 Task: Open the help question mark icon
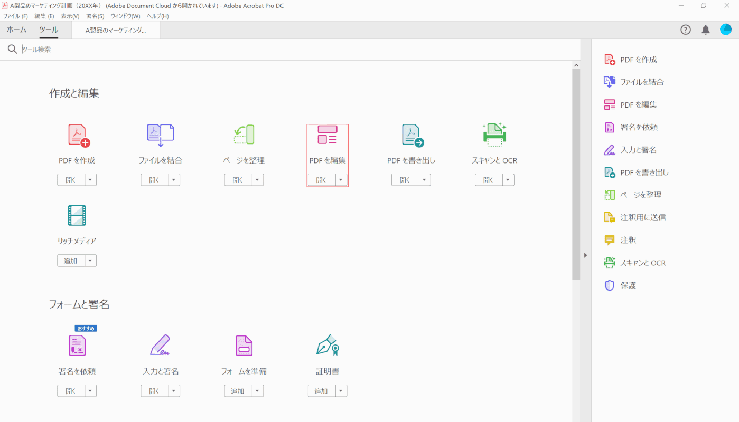point(686,30)
